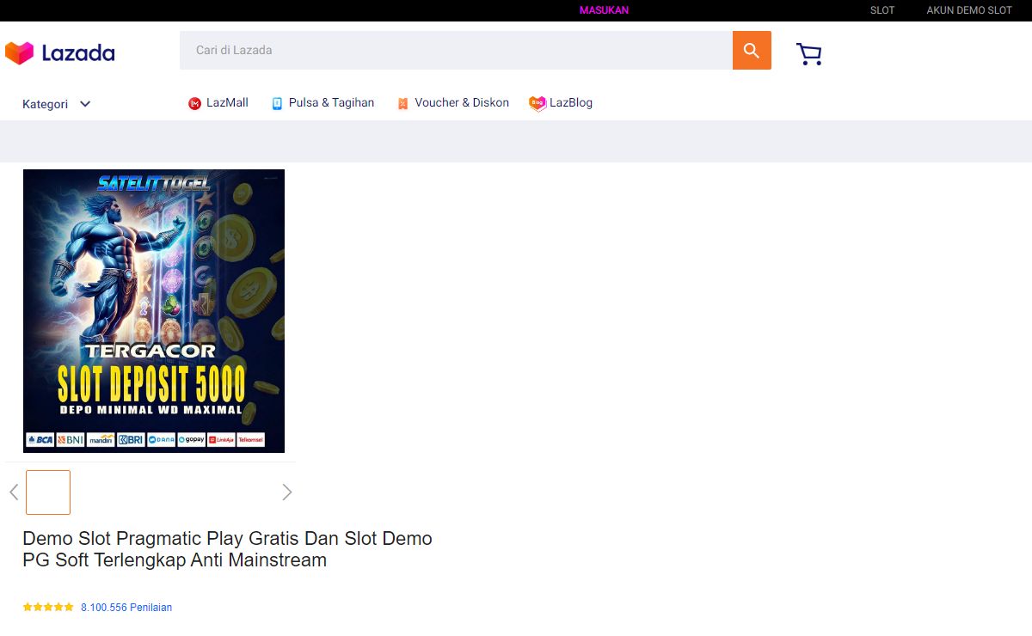
Task: Click the LazBlog heart icon
Action: pyautogui.click(x=537, y=104)
